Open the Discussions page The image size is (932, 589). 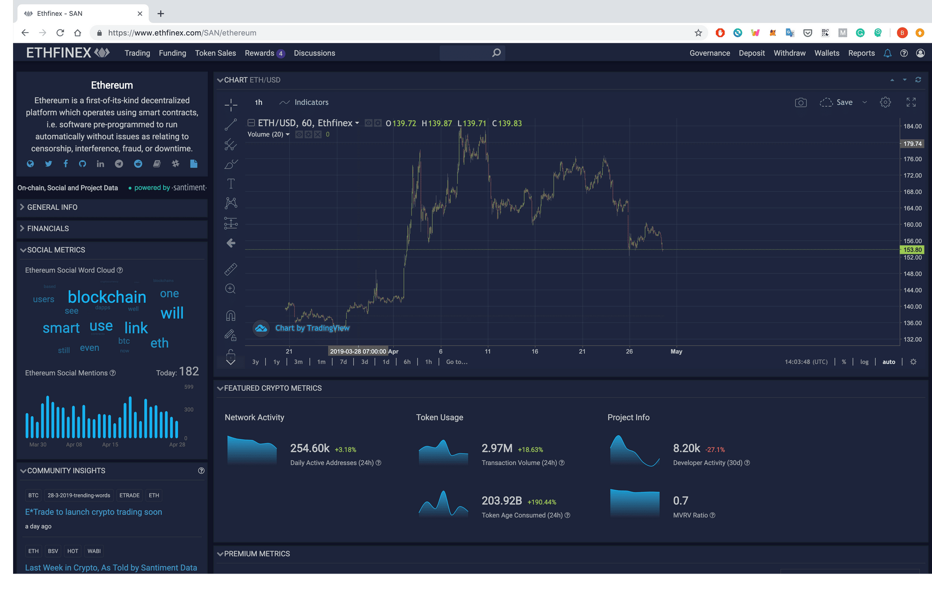(315, 53)
